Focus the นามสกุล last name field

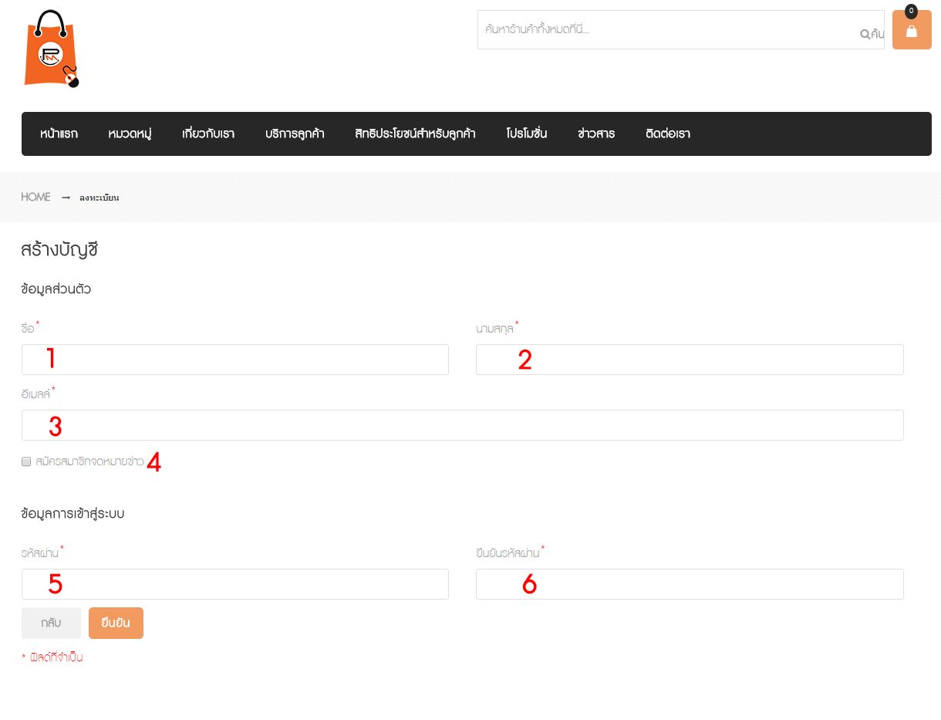coord(690,360)
